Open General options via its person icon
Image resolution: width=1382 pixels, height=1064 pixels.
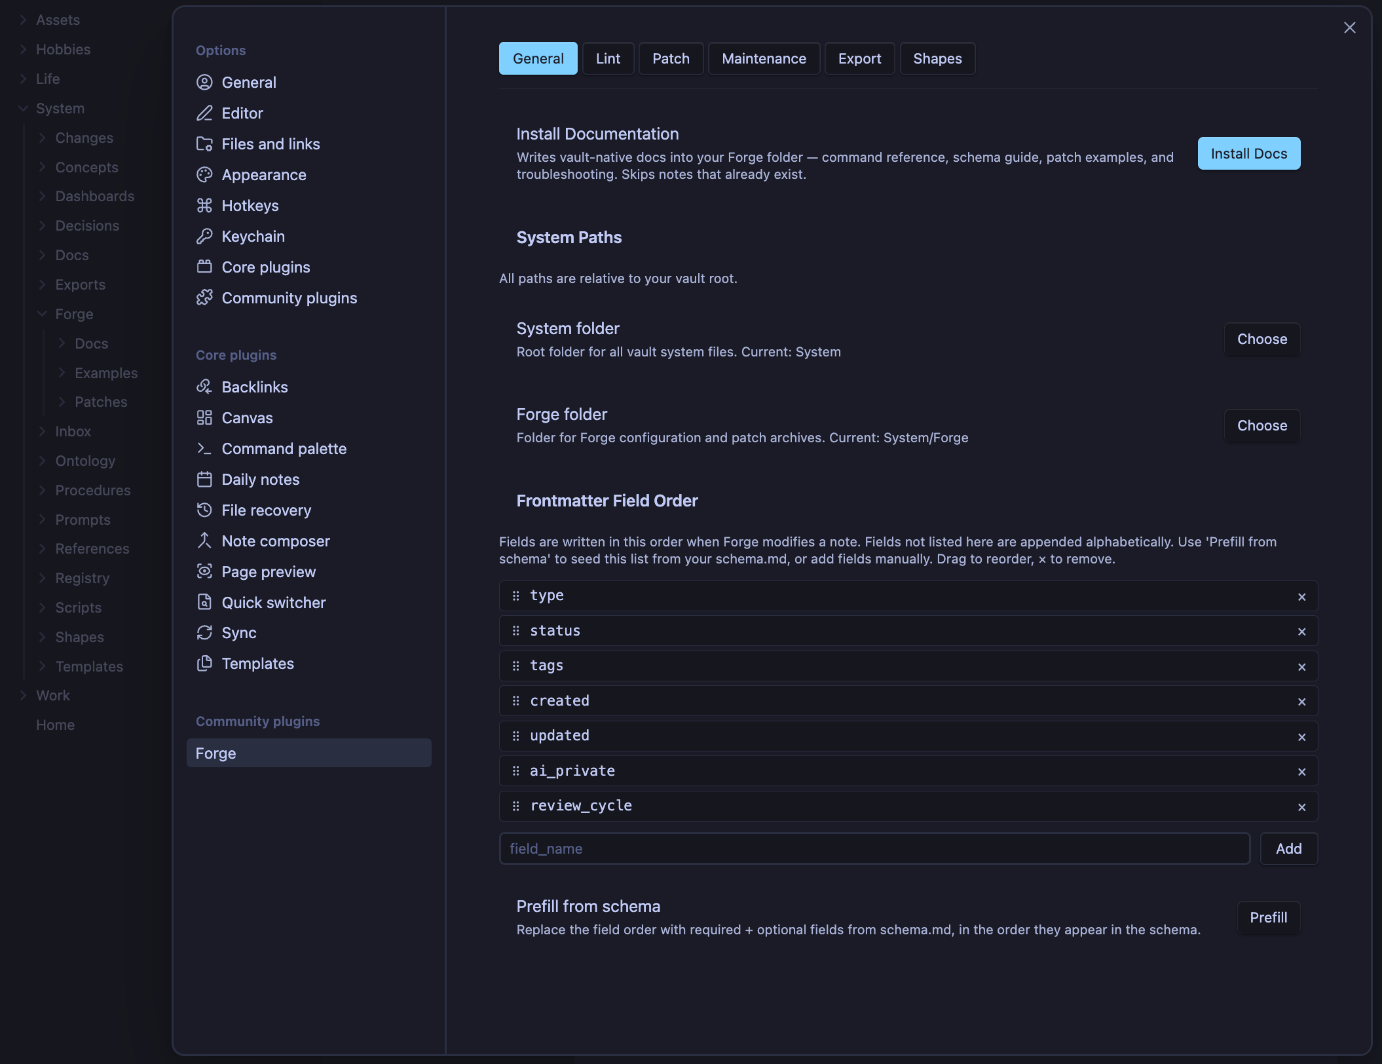click(204, 83)
